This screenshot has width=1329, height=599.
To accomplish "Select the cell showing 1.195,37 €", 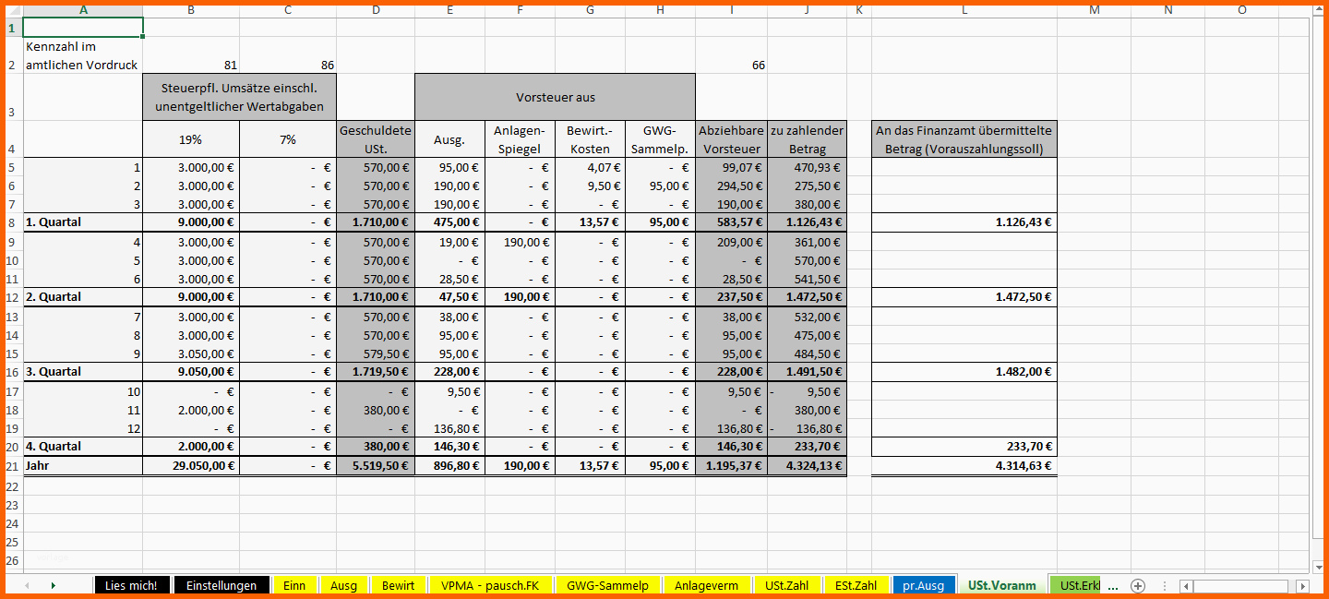I will [731, 466].
